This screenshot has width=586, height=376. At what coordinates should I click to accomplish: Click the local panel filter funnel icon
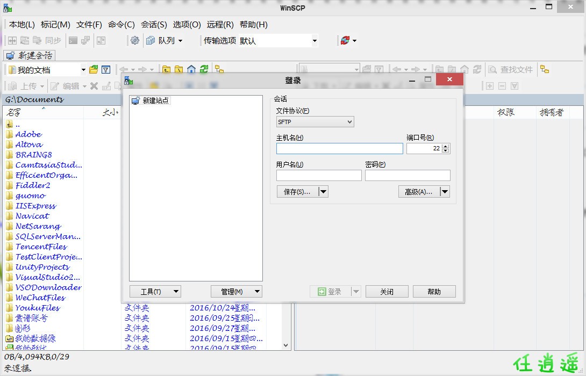(106, 69)
